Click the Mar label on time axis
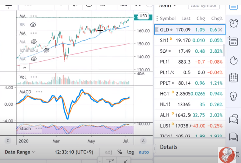Viewport: 241px width, 163px height. (x=56, y=141)
